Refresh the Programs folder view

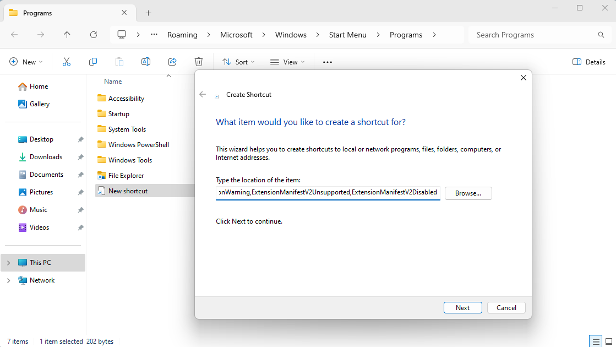point(94,35)
